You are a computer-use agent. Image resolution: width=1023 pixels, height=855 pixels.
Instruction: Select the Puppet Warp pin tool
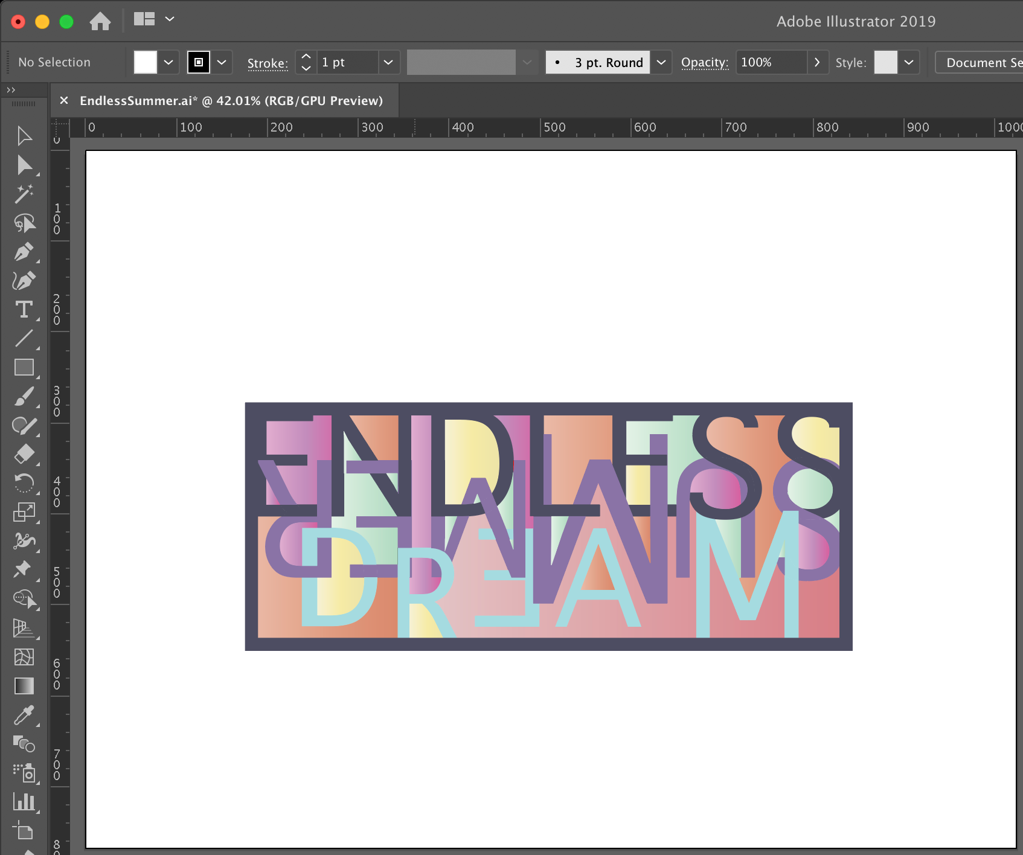[x=24, y=569]
